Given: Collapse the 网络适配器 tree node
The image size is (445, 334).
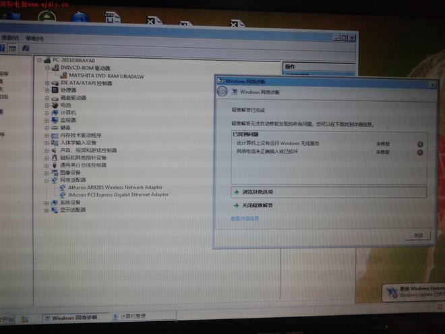Looking at the screenshot, I should click(47, 180).
